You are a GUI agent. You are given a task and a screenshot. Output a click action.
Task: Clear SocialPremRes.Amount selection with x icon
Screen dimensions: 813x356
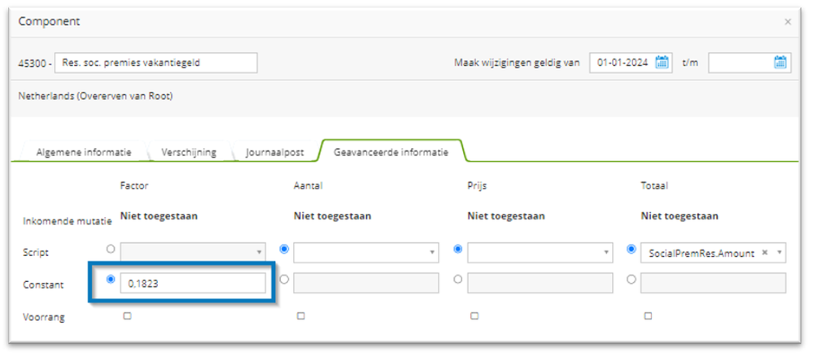click(x=765, y=253)
